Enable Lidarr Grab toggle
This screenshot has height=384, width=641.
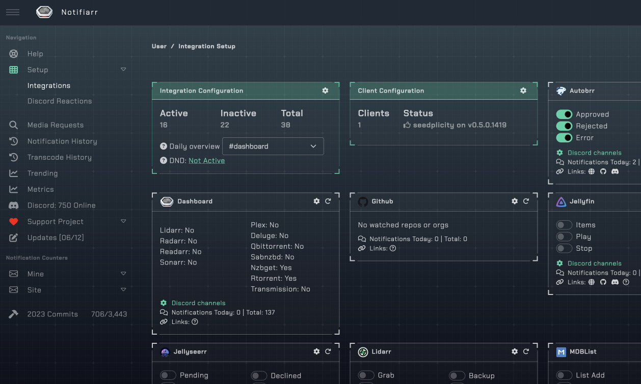[x=366, y=375]
